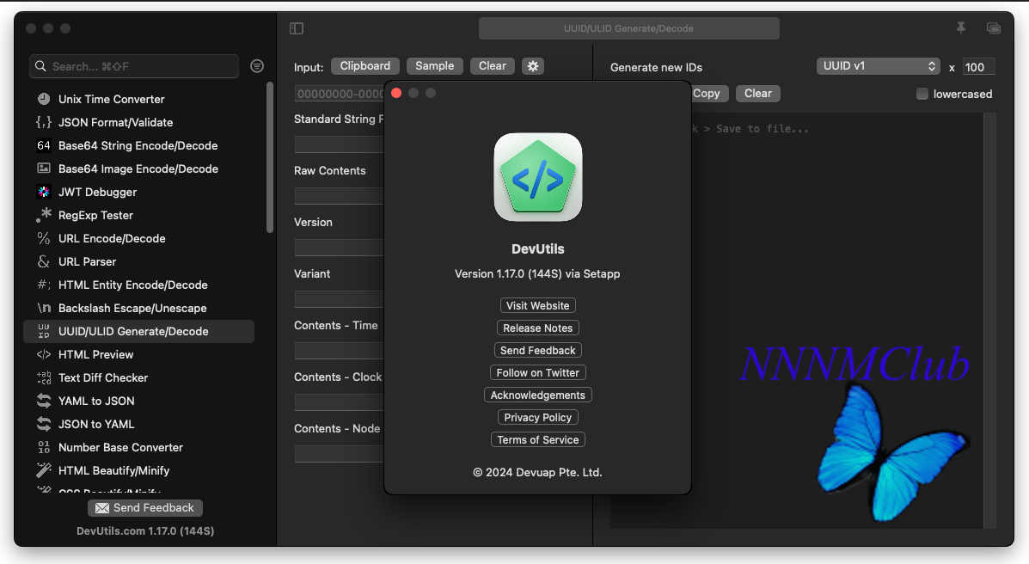Pin the window with the pin icon

click(x=961, y=28)
